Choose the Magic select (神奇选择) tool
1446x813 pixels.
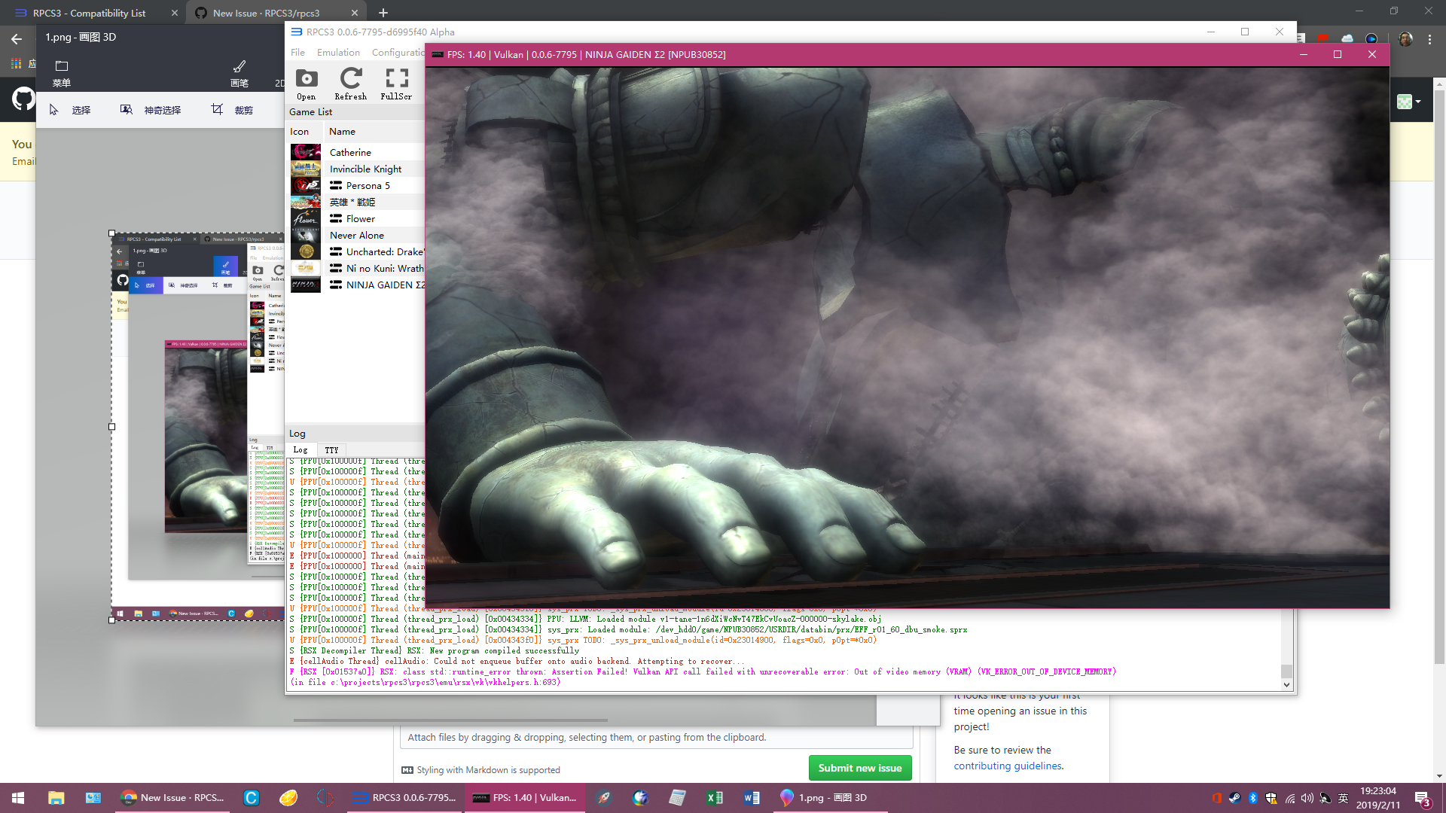pos(151,110)
